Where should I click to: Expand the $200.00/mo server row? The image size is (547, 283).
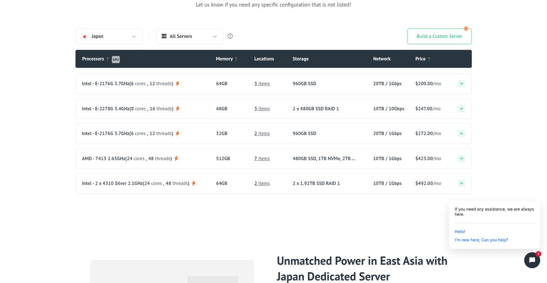pyautogui.click(x=461, y=84)
